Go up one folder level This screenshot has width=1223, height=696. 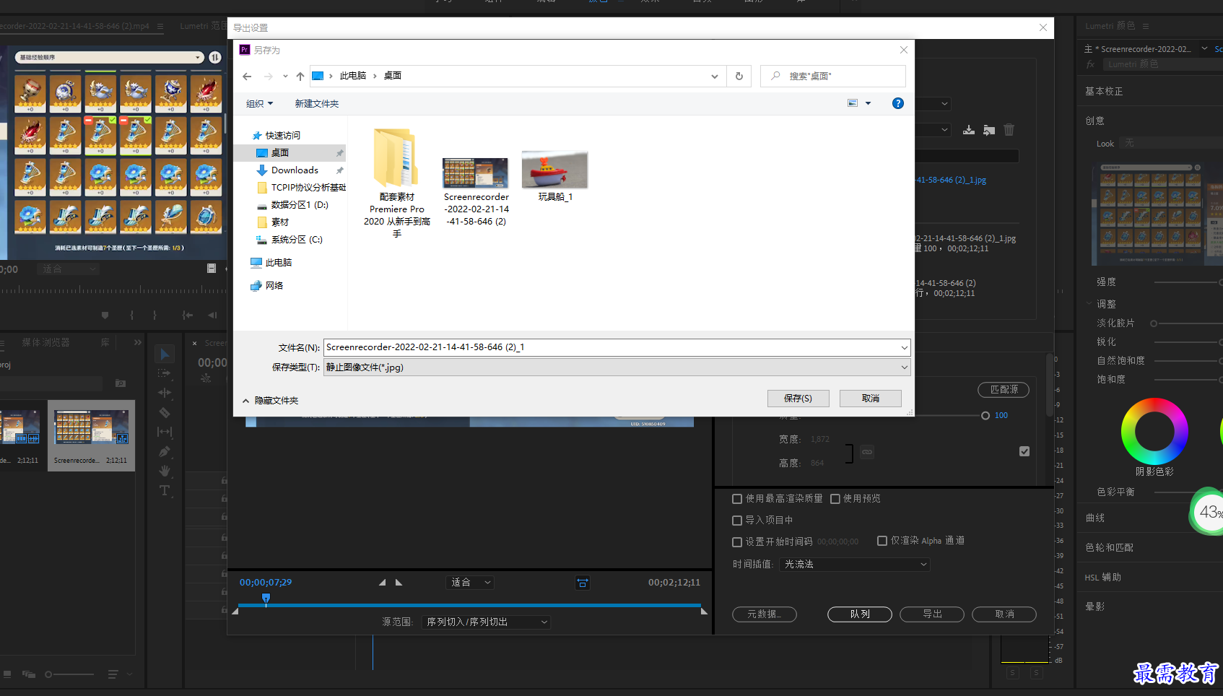click(300, 76)
